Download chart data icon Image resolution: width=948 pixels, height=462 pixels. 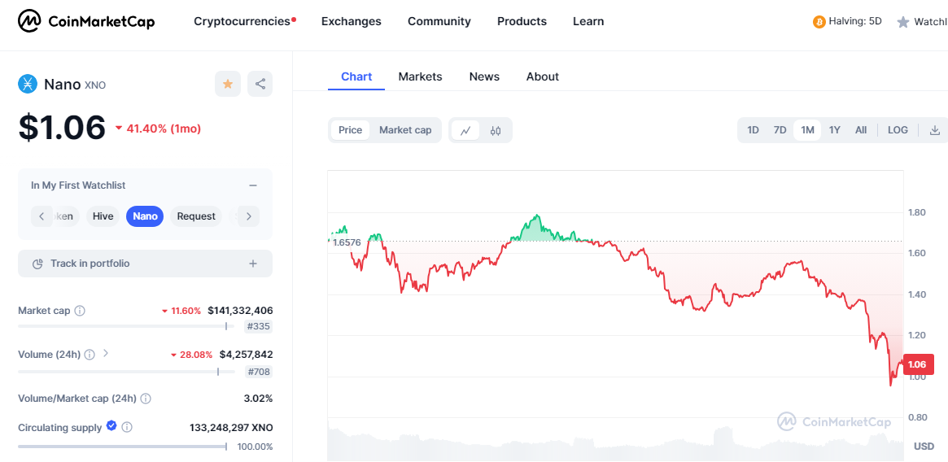pyautogui.click(x=935, y=130)
